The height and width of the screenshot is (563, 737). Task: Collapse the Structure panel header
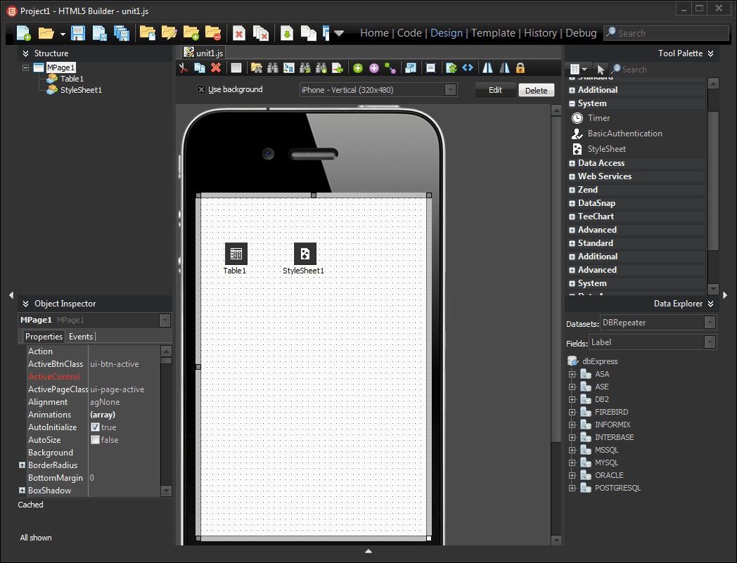[x=26, y=53]
